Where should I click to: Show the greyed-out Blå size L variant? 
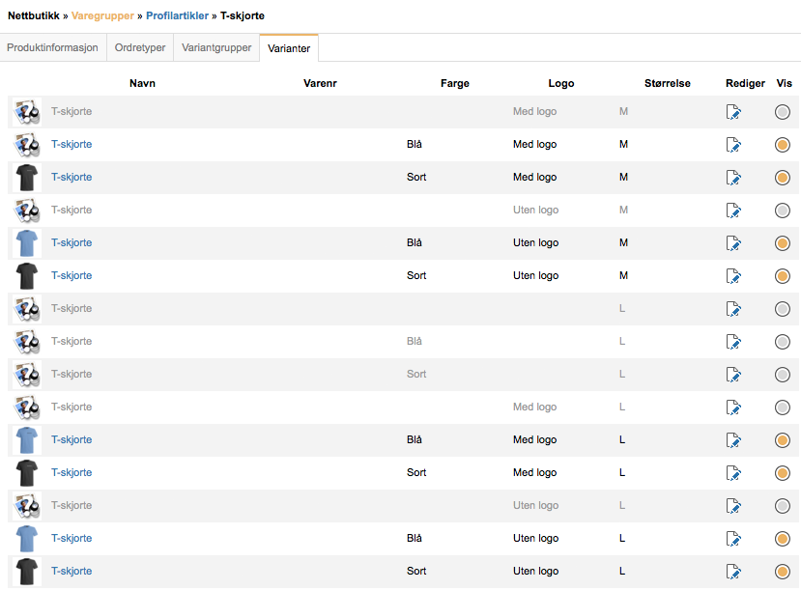(783, 342)
